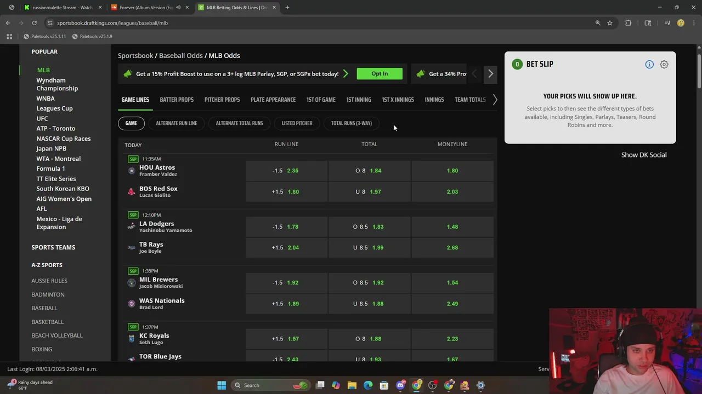Go back in browser history
Viewport: 702px width, 394px height.
coord(8,23)
